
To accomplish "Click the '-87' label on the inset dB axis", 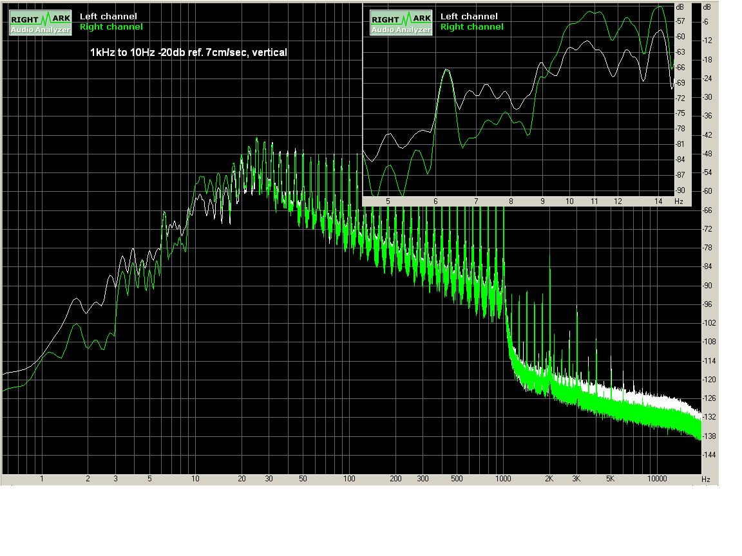I will click(x=680, y=175).
